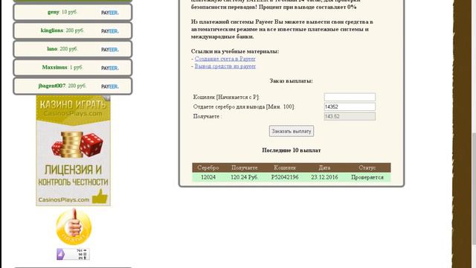
Task: Click wallet cell P52042196
Action: coord(285,177)
